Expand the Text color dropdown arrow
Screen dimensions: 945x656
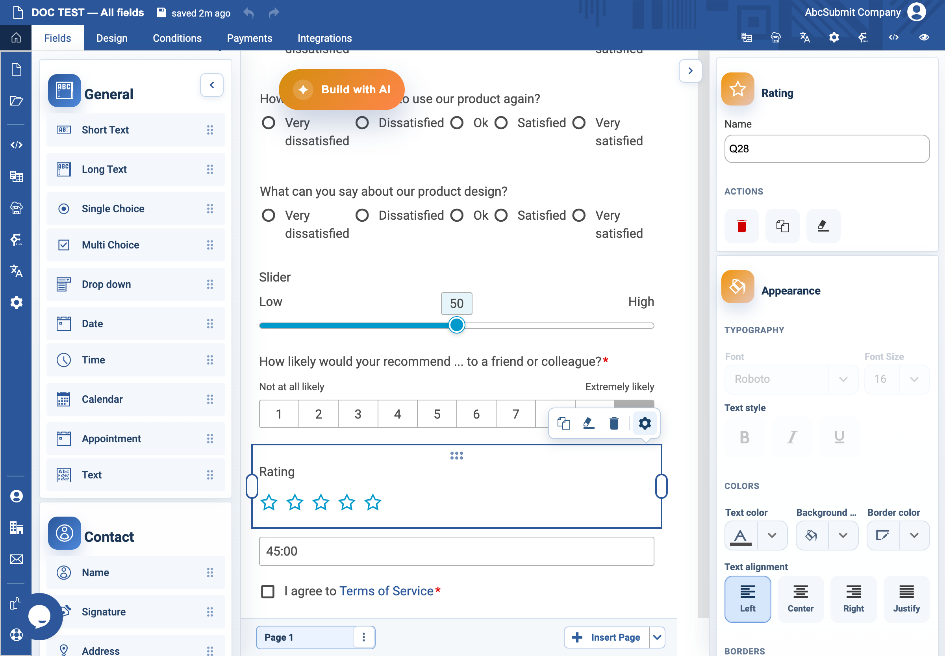[x=772, y=535]
